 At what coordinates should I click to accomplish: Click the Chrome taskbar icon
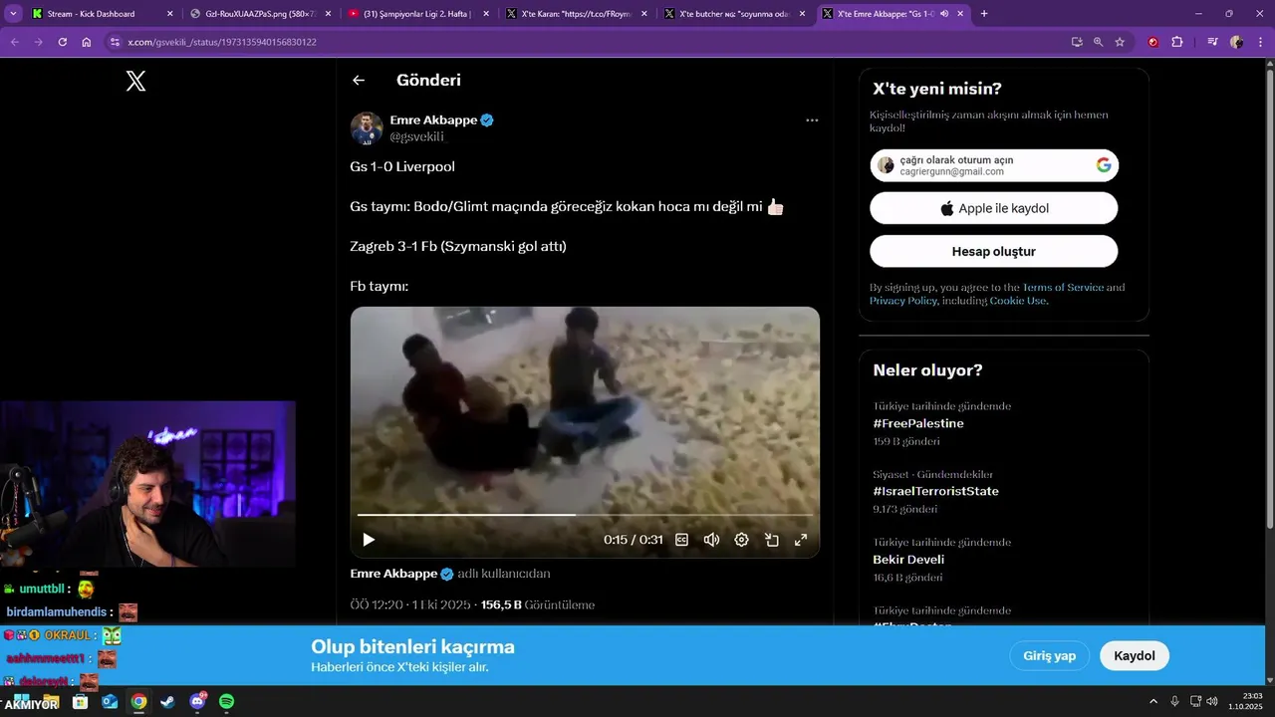pyautogui.click(x=138, y=701)
